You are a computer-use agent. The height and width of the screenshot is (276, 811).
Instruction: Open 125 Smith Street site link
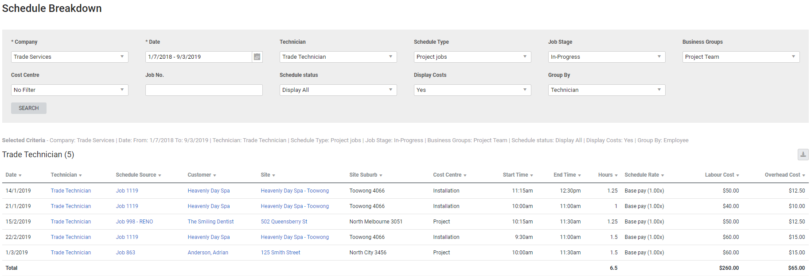tap(281, 253)
